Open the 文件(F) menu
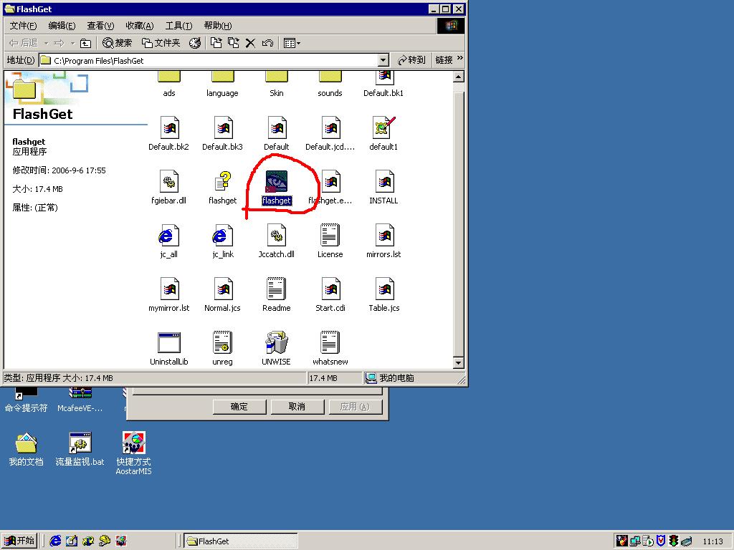This screenshot has width=734, height=550. tap(23, 26)
